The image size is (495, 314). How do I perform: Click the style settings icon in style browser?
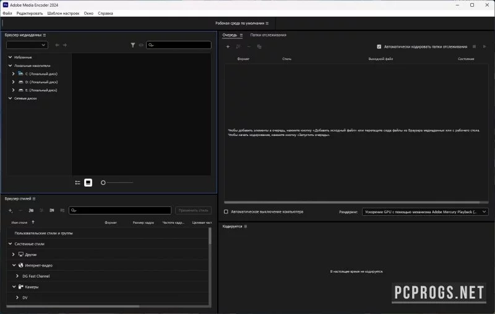pos(41,210)
